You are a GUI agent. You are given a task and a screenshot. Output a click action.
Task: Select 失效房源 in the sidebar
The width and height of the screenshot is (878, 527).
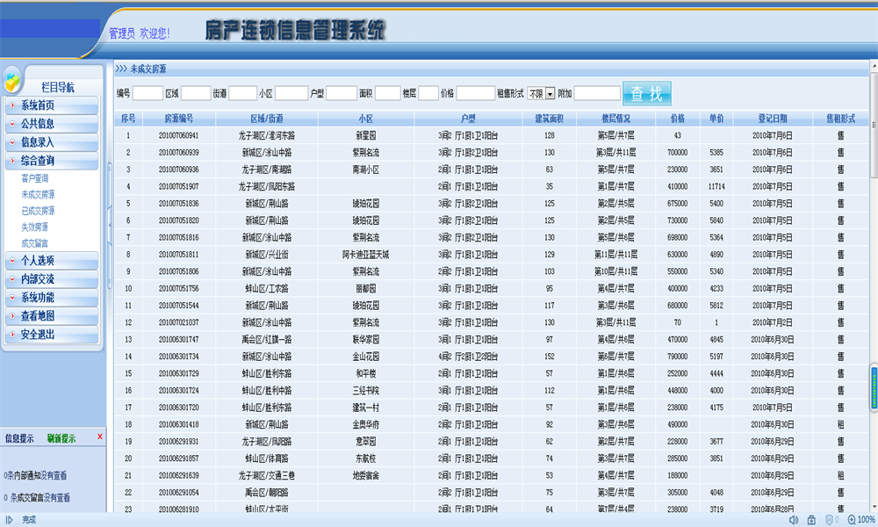[35, 227]
